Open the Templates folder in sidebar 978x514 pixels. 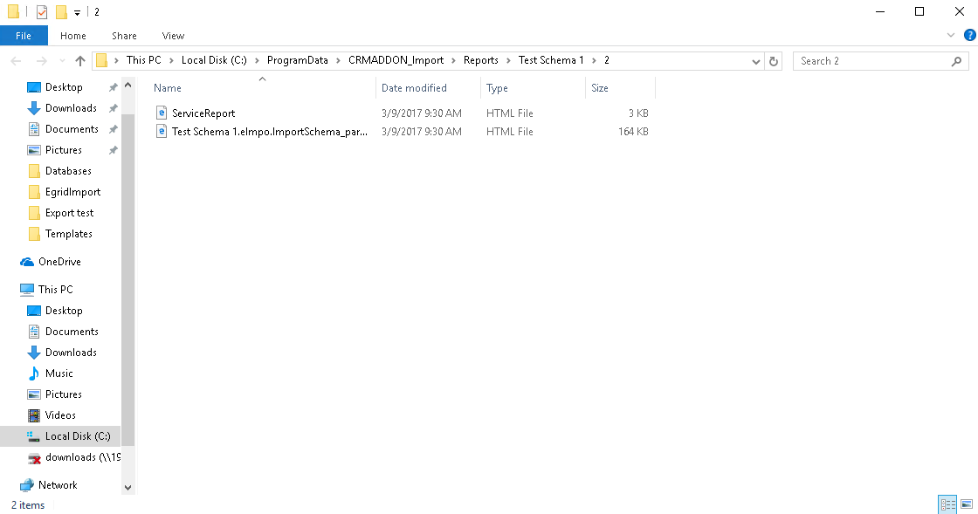(69, 234)
